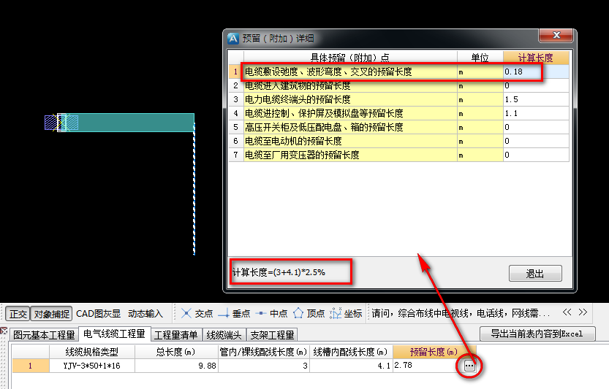This screenshot has width=609, height=389.
Task: Click the 交点 intersection snap icon
Action: point(186,313)
